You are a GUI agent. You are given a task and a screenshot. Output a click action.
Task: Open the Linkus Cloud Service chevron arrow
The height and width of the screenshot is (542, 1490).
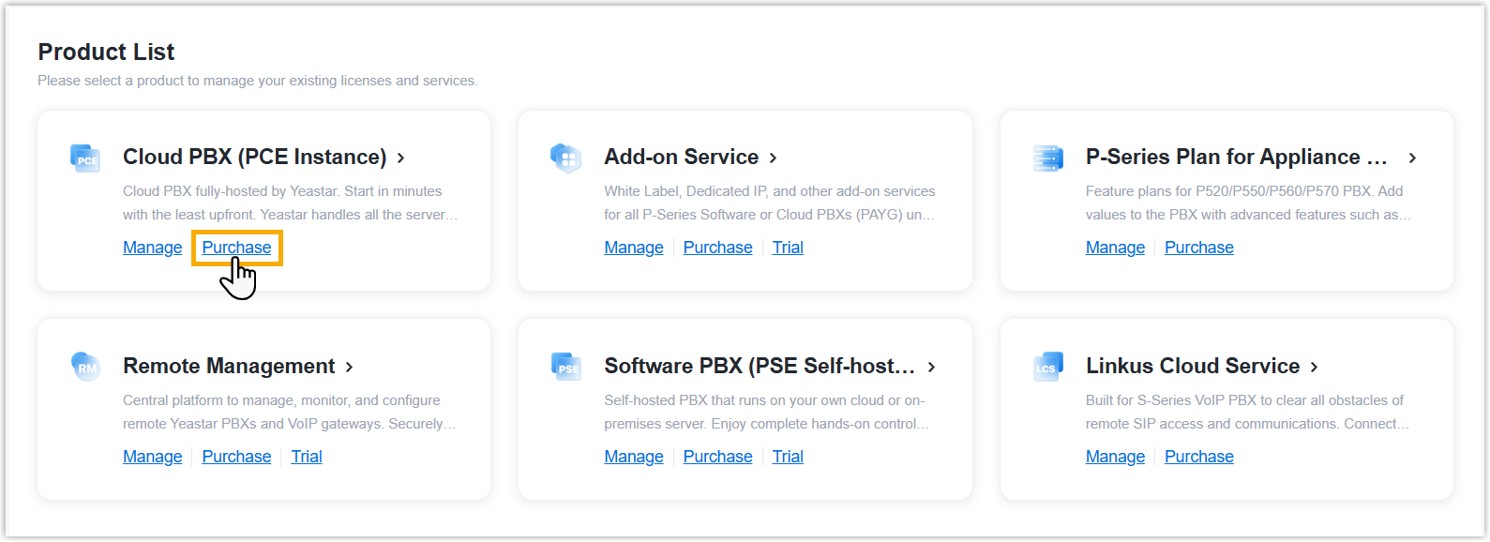[x=1315, y=367]
